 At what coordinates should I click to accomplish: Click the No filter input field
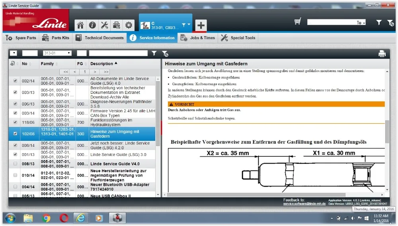click(30, 53)
